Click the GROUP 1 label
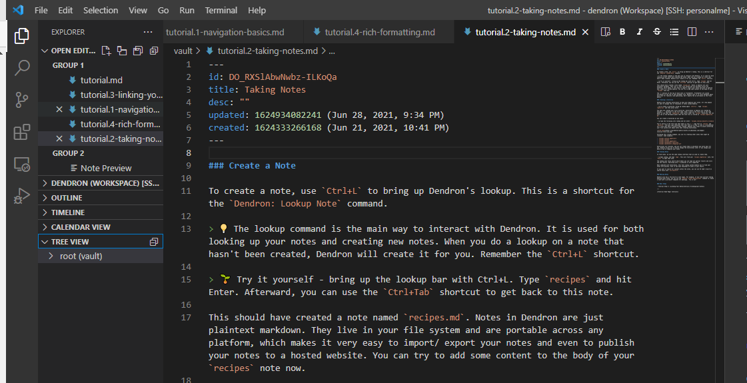 coord(68,65)
